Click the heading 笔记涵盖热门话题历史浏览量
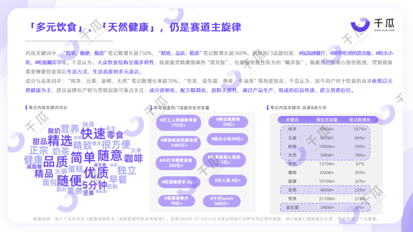The height and width of the screenshot is (232, 413). pyautogui.click(x=182, y=108)
